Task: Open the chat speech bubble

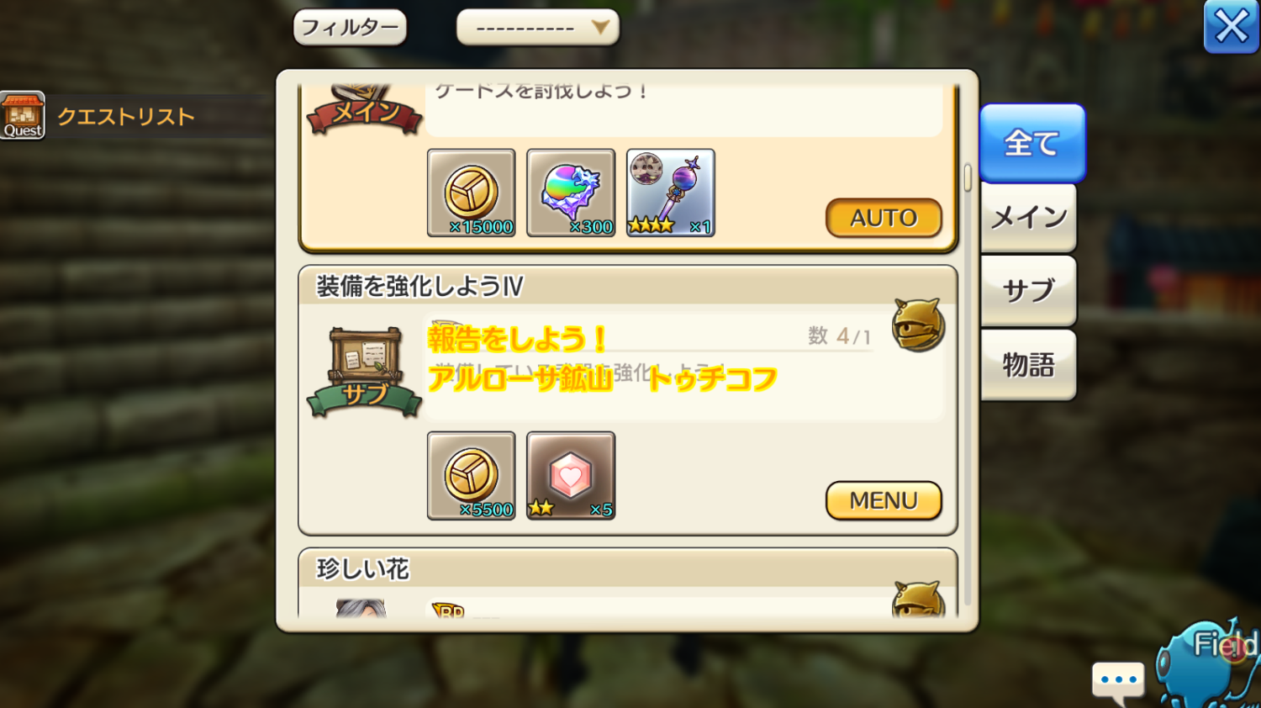Action: 1118,682
